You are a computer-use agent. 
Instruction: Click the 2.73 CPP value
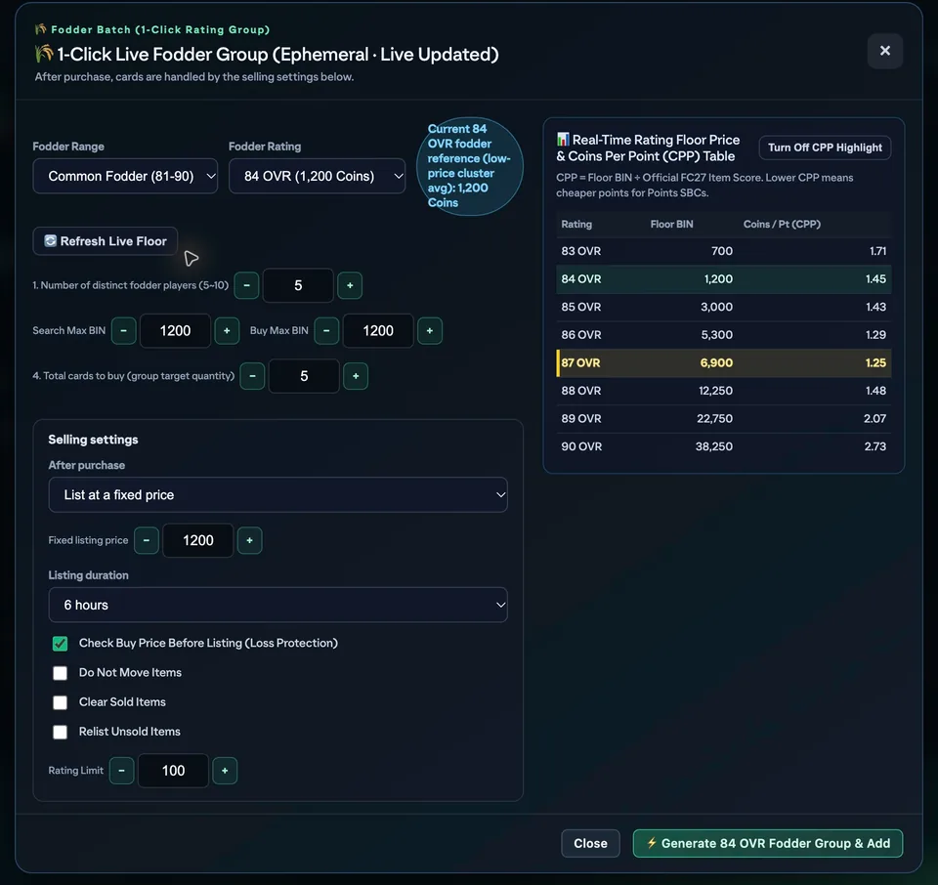875,446
